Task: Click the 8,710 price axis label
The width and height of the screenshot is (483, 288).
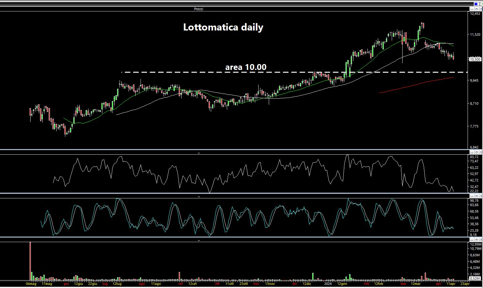Action: point(474,103)
